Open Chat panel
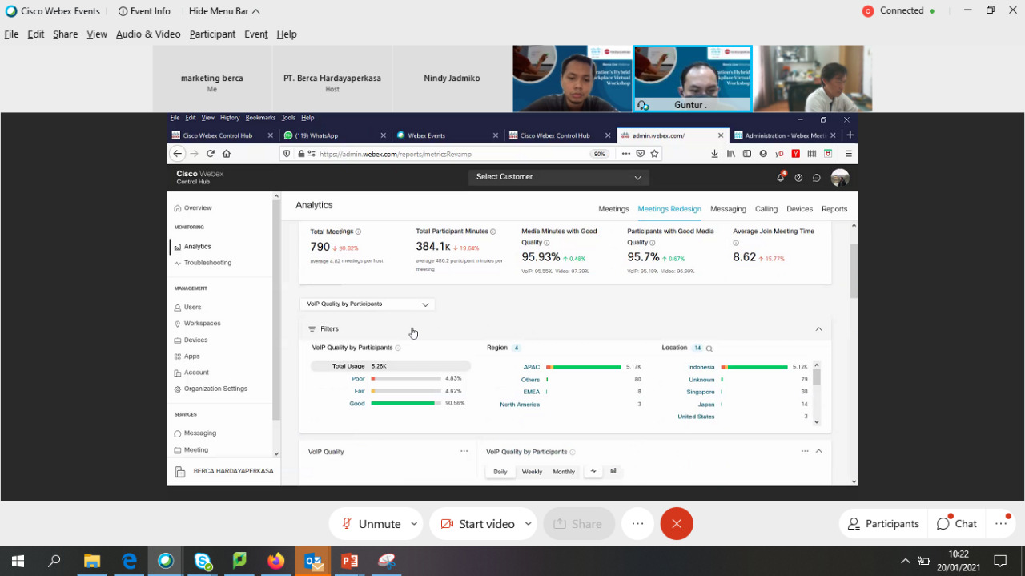Viewport: 1025px width, 576px height. (957, 524)
